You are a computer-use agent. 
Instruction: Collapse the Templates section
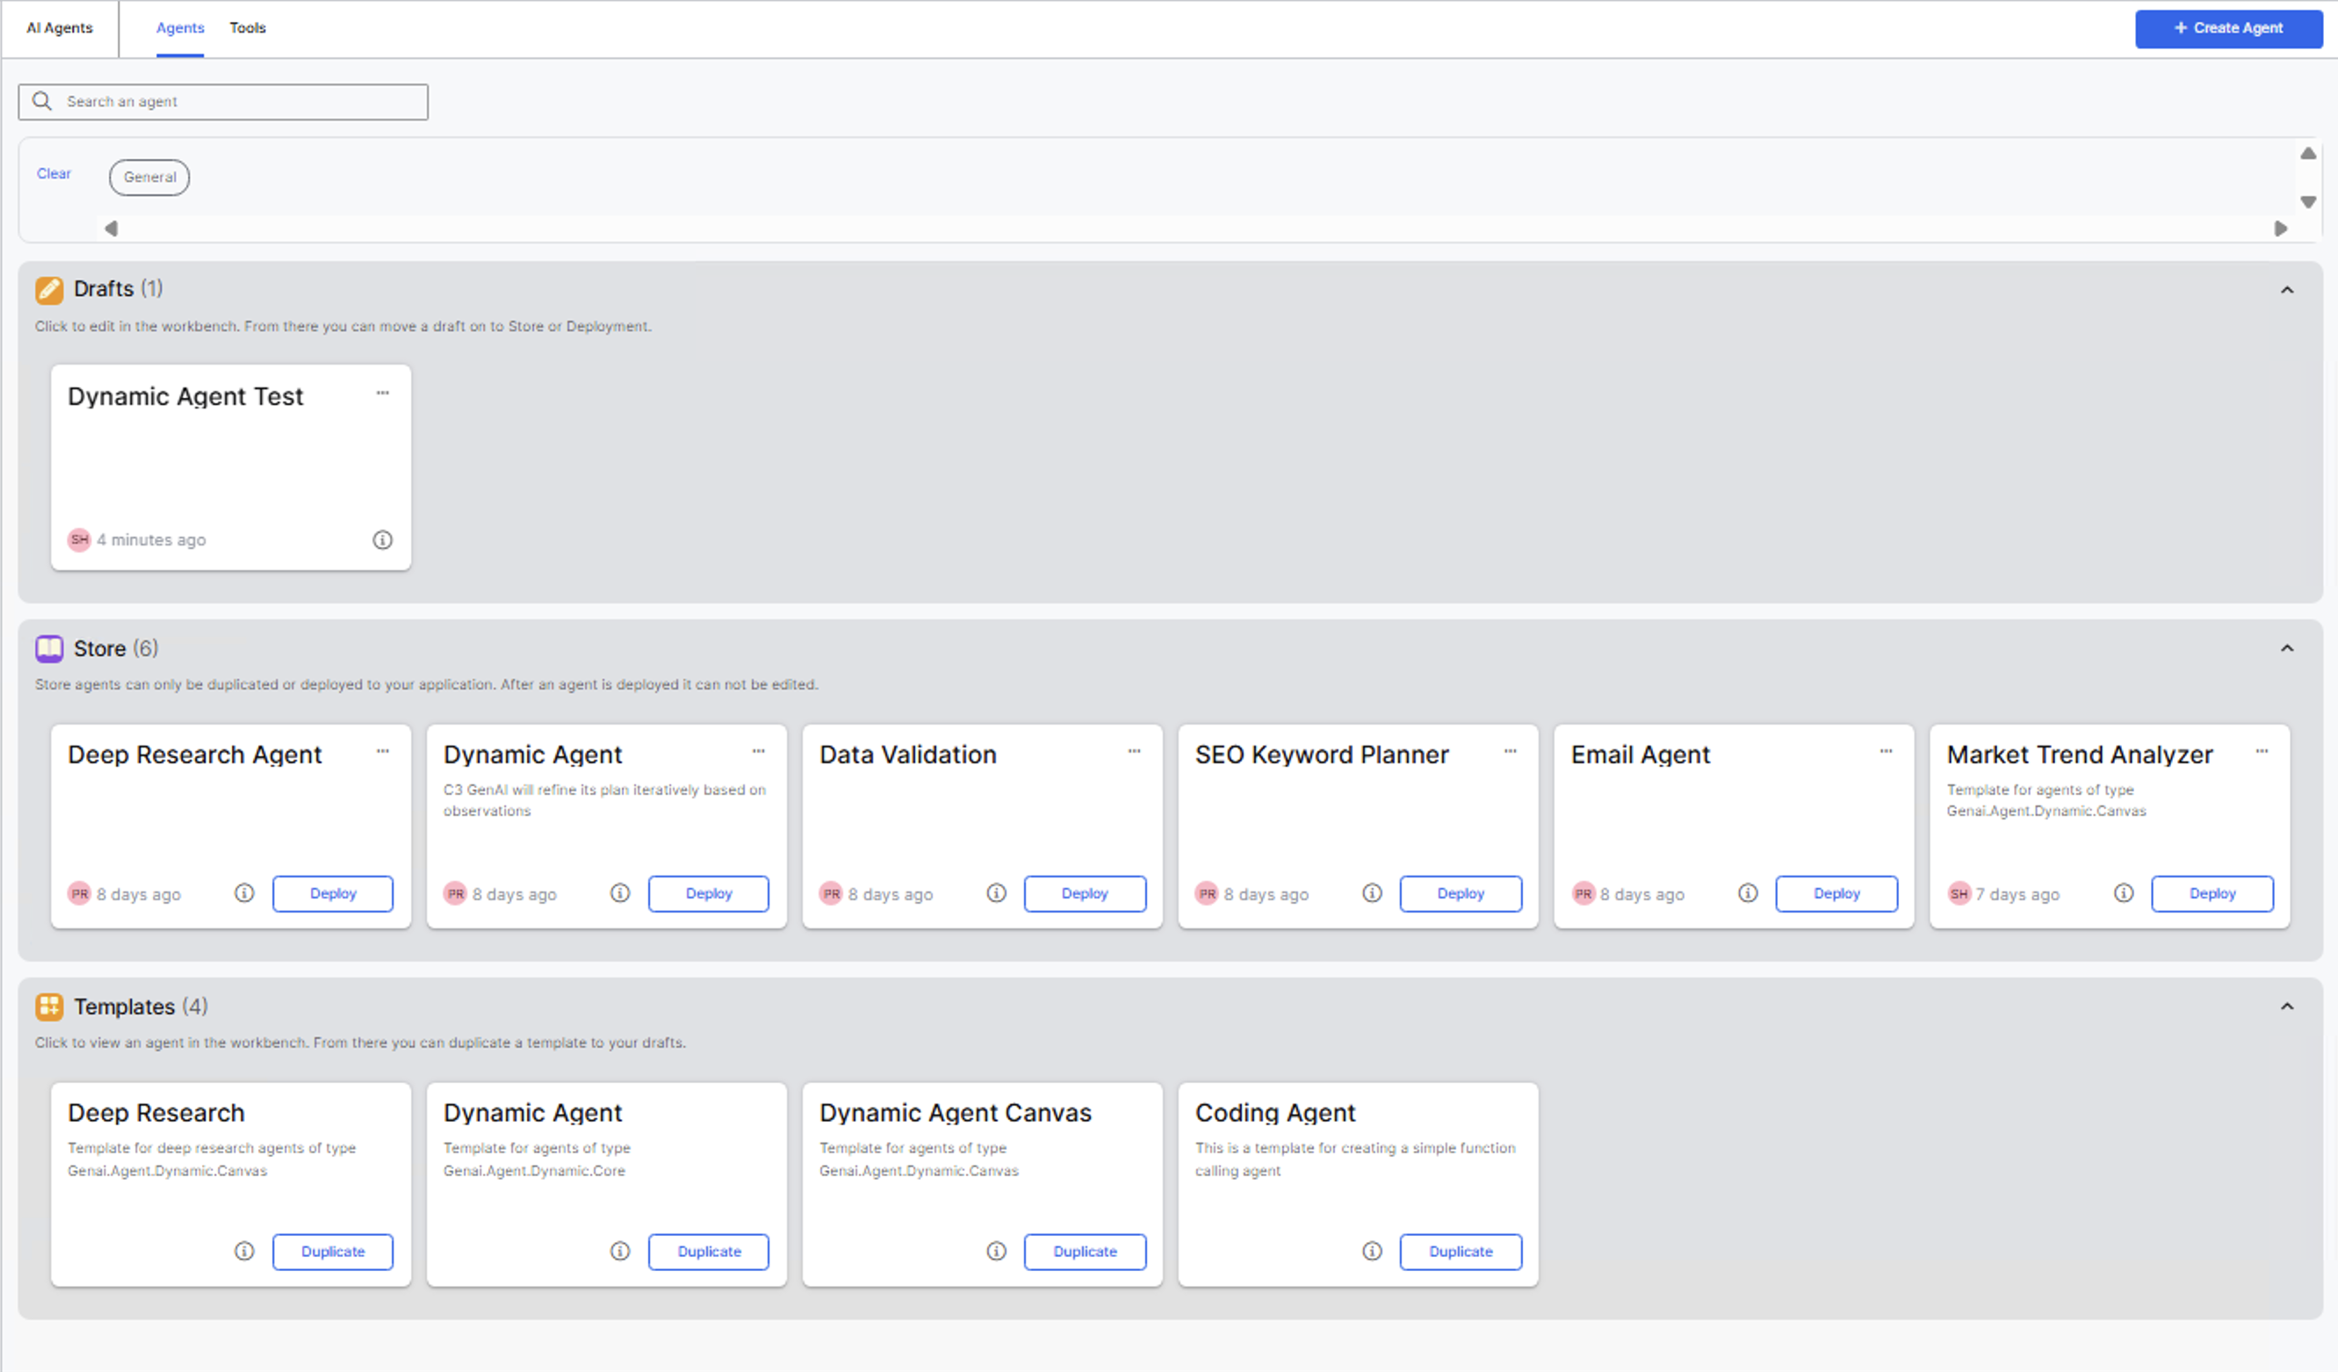[2287, 1007]
